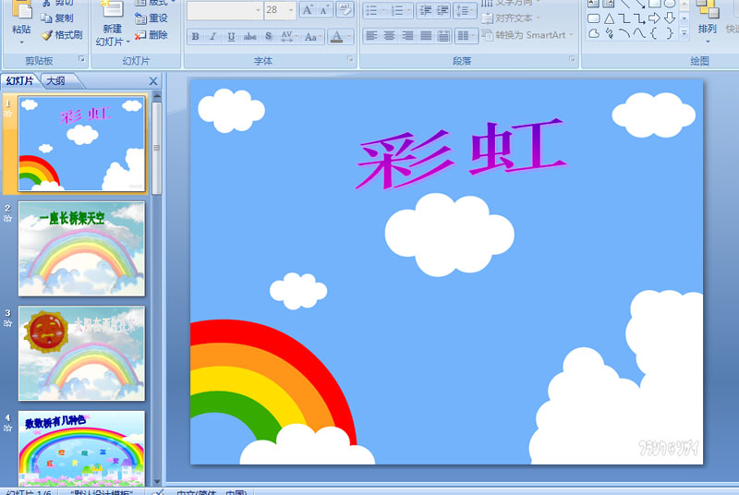Center align text
739x495 pixels.
coord(389,35)
